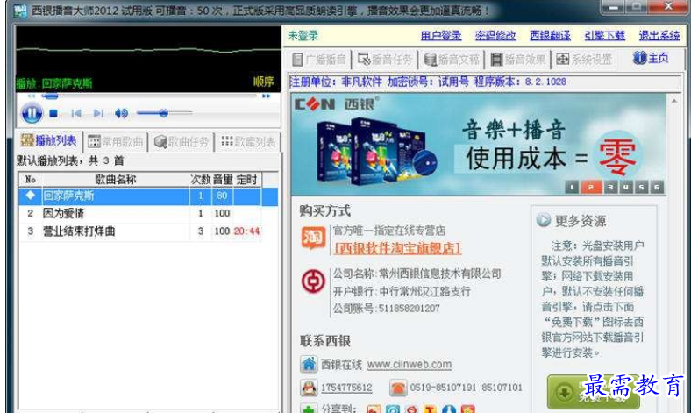Click the orange Taobao icon
This screenshot has width=691, height=413.
click(x=313, y=238)
